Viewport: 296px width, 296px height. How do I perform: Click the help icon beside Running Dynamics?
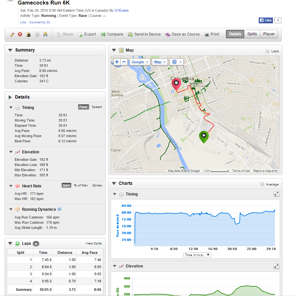pyautogui.click(x=59, y=209)
